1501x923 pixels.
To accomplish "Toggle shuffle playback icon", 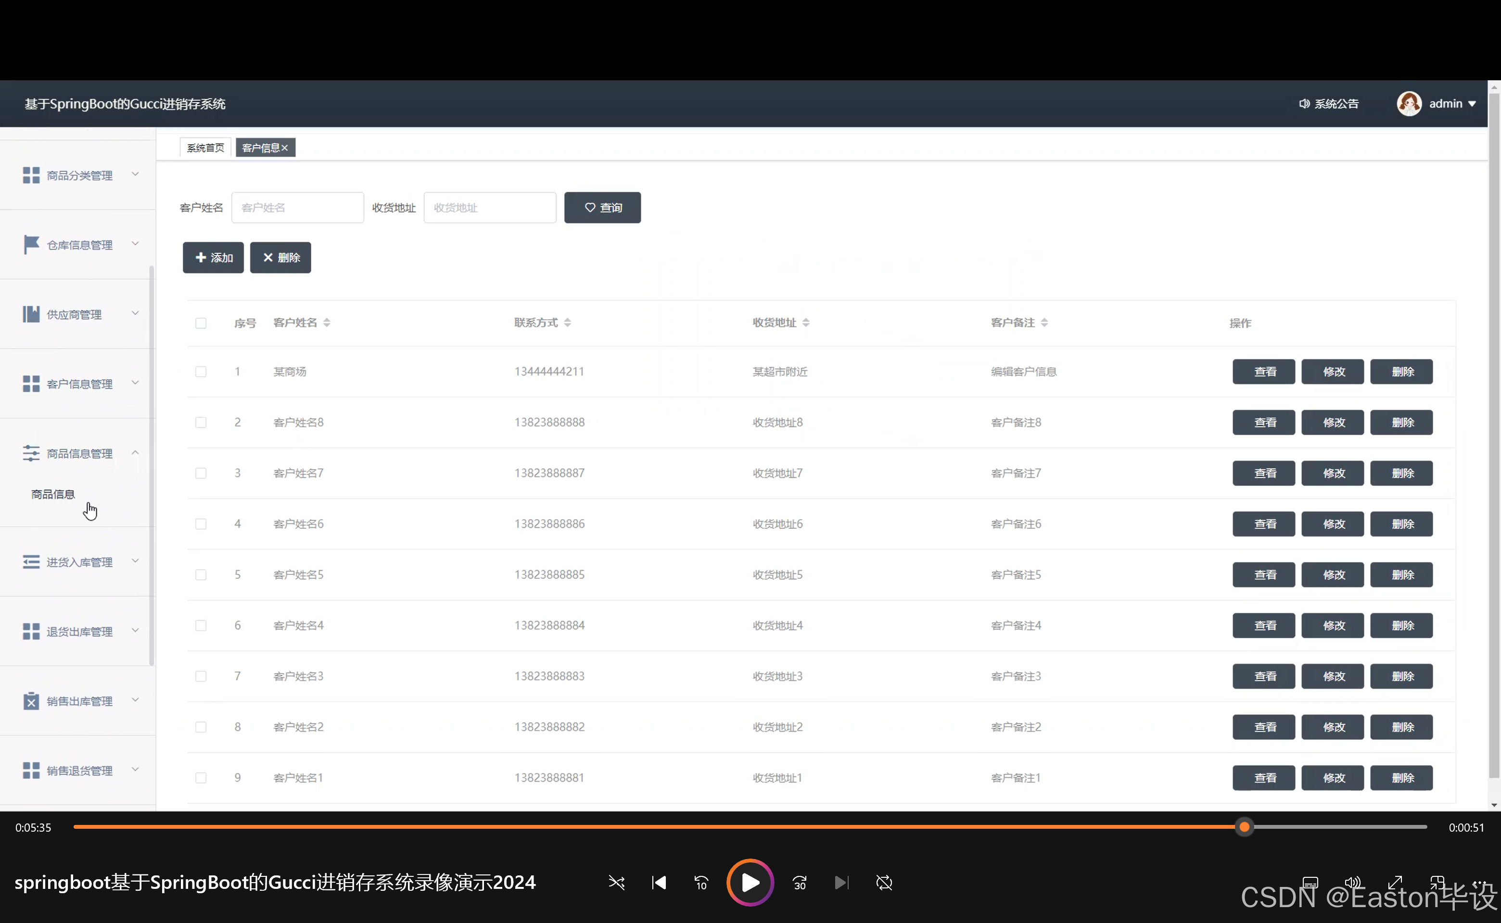I will tap(616, 882).
